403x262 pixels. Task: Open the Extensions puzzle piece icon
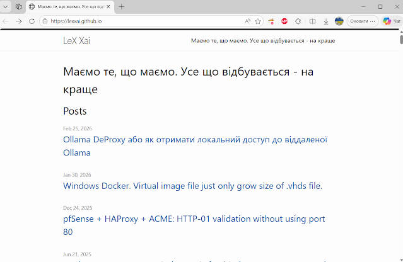click(298, 21)
